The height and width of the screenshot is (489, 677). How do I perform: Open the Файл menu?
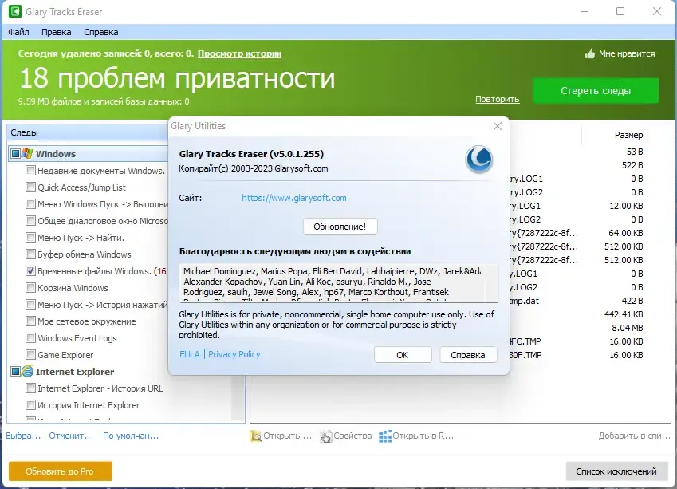pos(18,32)
